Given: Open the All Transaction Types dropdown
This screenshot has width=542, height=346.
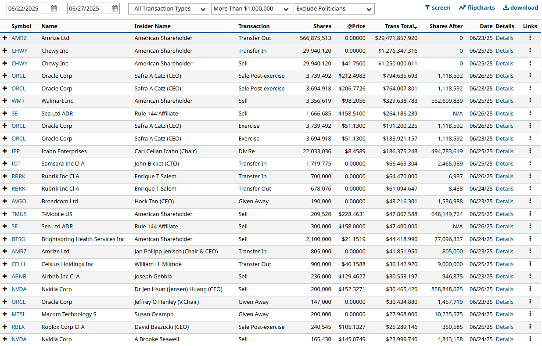Looking at the screenshot, I should [169, 9].
